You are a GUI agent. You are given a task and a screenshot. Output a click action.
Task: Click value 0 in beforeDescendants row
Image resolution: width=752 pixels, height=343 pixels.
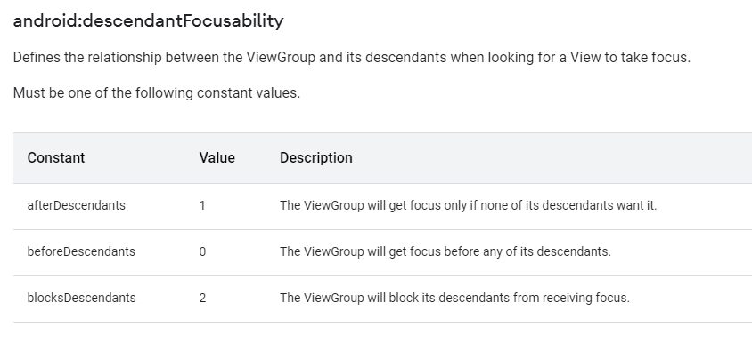(202, 251)
